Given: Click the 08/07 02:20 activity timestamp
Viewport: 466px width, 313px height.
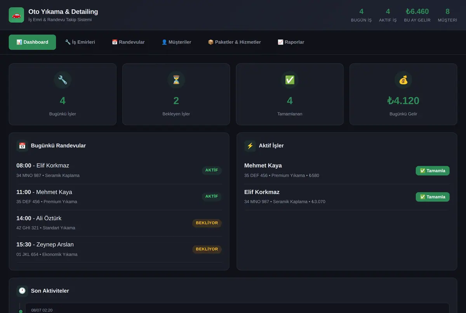Looking at the screenshot, I should point(42,310).
